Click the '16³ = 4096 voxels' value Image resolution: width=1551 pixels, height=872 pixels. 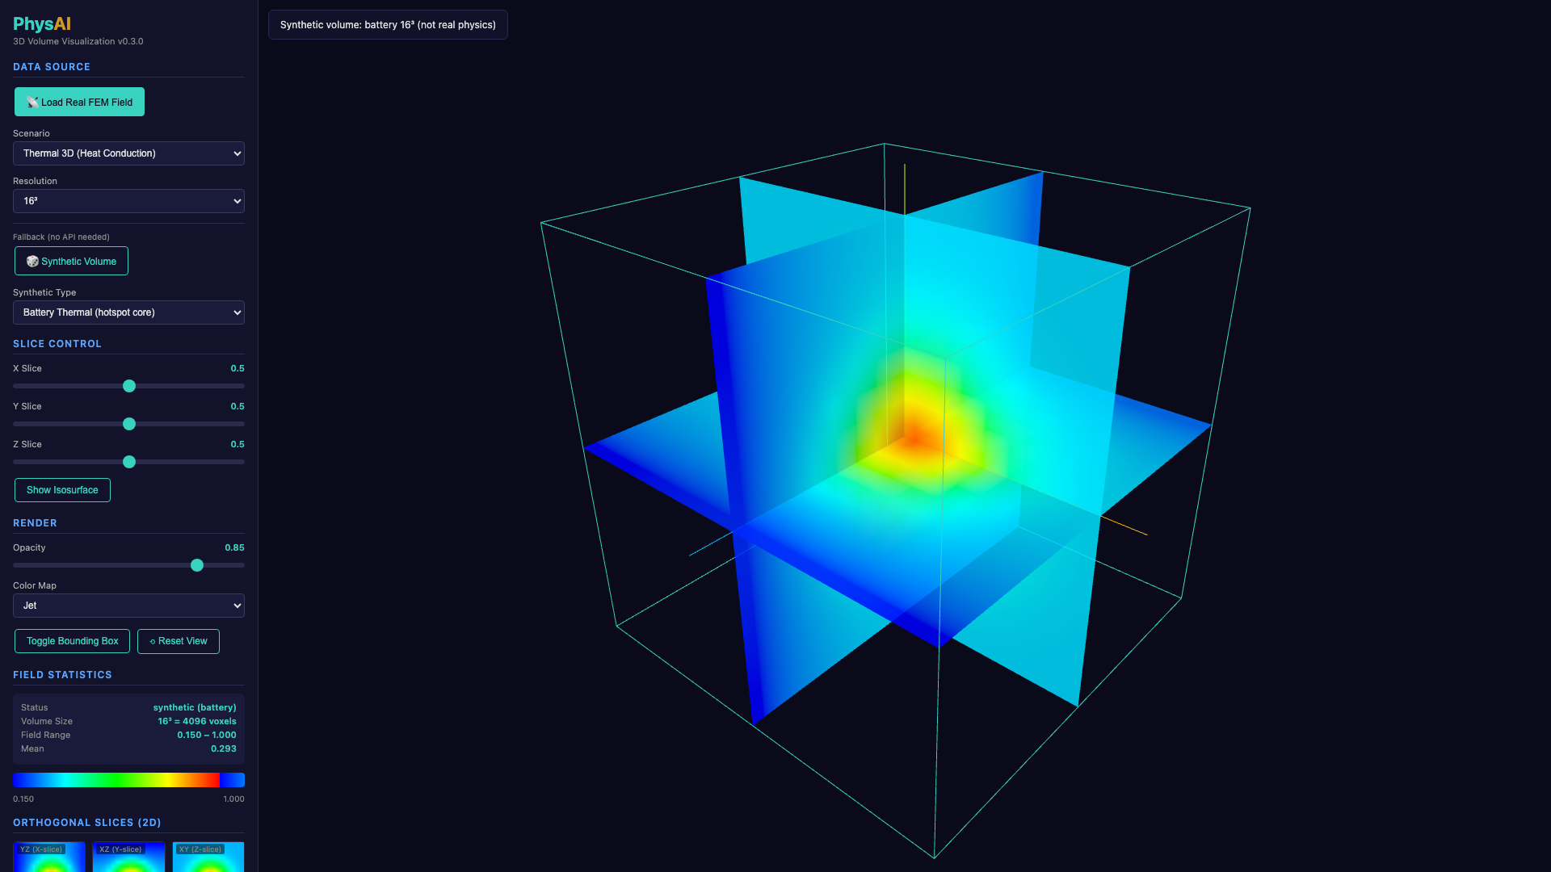coord(197,721)
